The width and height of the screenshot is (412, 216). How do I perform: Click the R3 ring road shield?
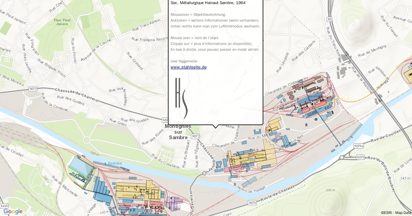tap(330, 20)
